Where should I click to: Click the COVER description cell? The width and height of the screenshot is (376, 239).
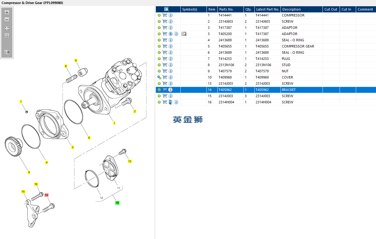302,77
